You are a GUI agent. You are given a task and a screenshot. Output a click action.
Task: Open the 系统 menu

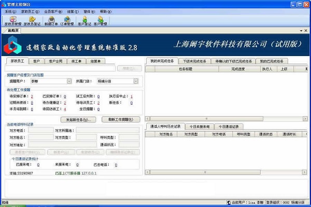tap(10, 12)
